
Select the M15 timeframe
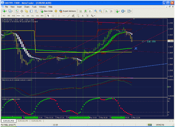pyautogui.click(x=13, y=16)
